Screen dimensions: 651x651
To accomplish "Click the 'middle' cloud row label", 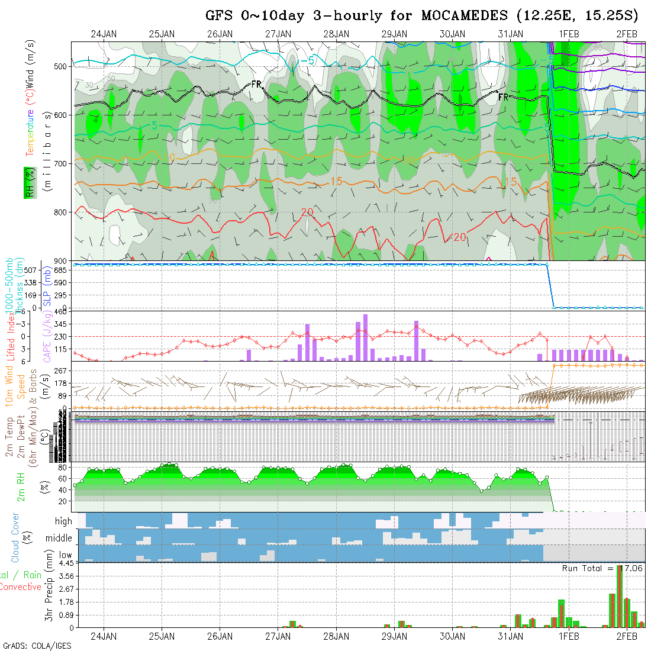I will tap(59, 538).
